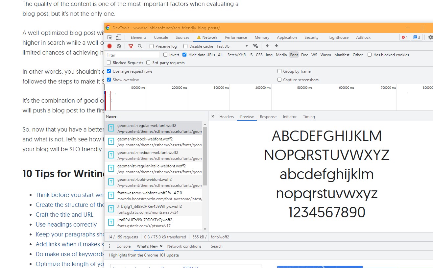
Task: Switch to the Performance tab
Action: click(x=236, y=37)
